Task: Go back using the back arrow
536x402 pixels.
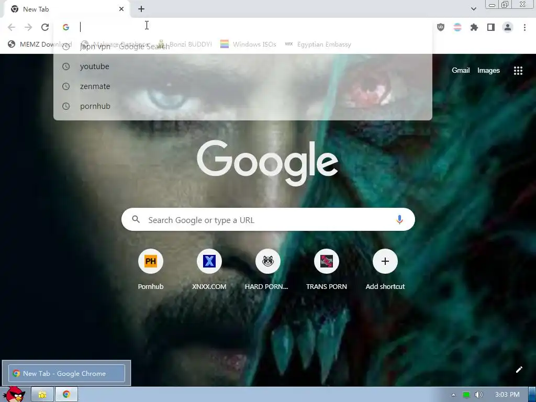Action: [x=12, y=27]
